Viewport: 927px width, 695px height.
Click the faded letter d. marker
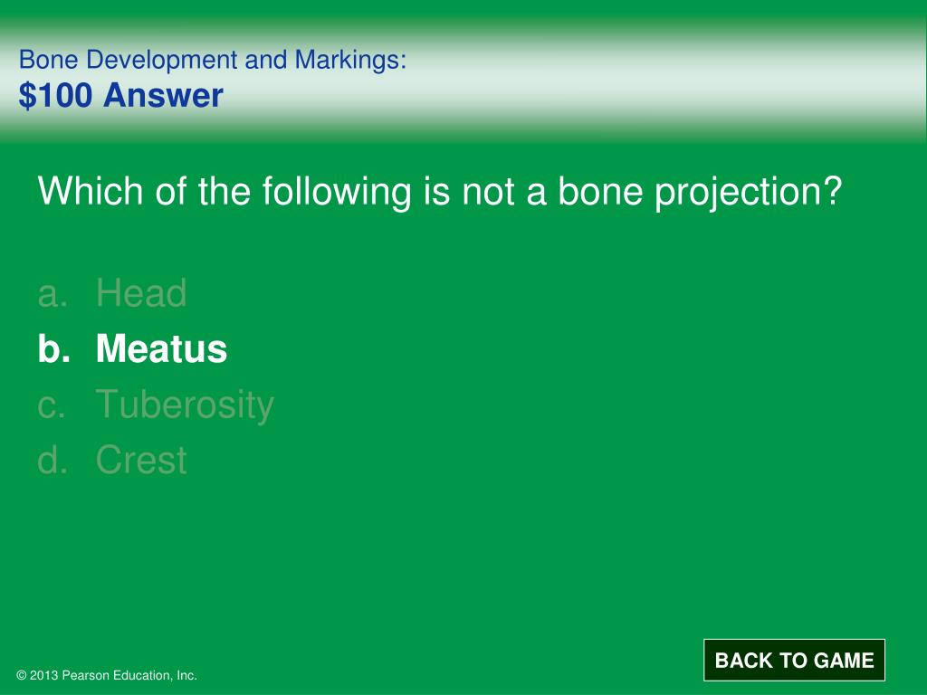point(52,460)
